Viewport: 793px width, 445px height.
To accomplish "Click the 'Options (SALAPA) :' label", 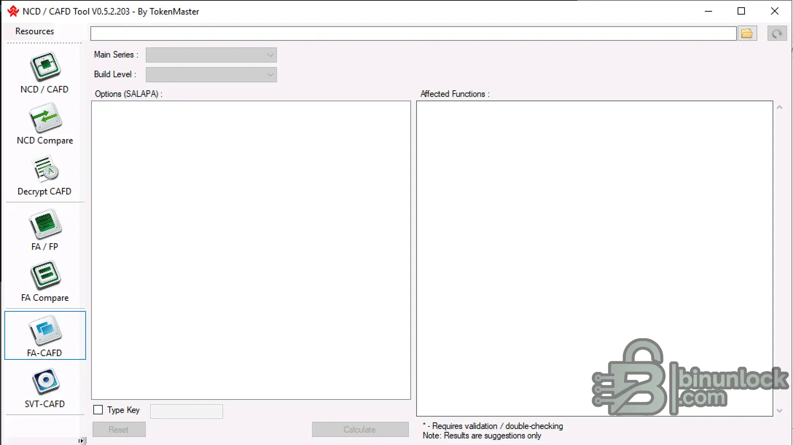I will 129,94.
